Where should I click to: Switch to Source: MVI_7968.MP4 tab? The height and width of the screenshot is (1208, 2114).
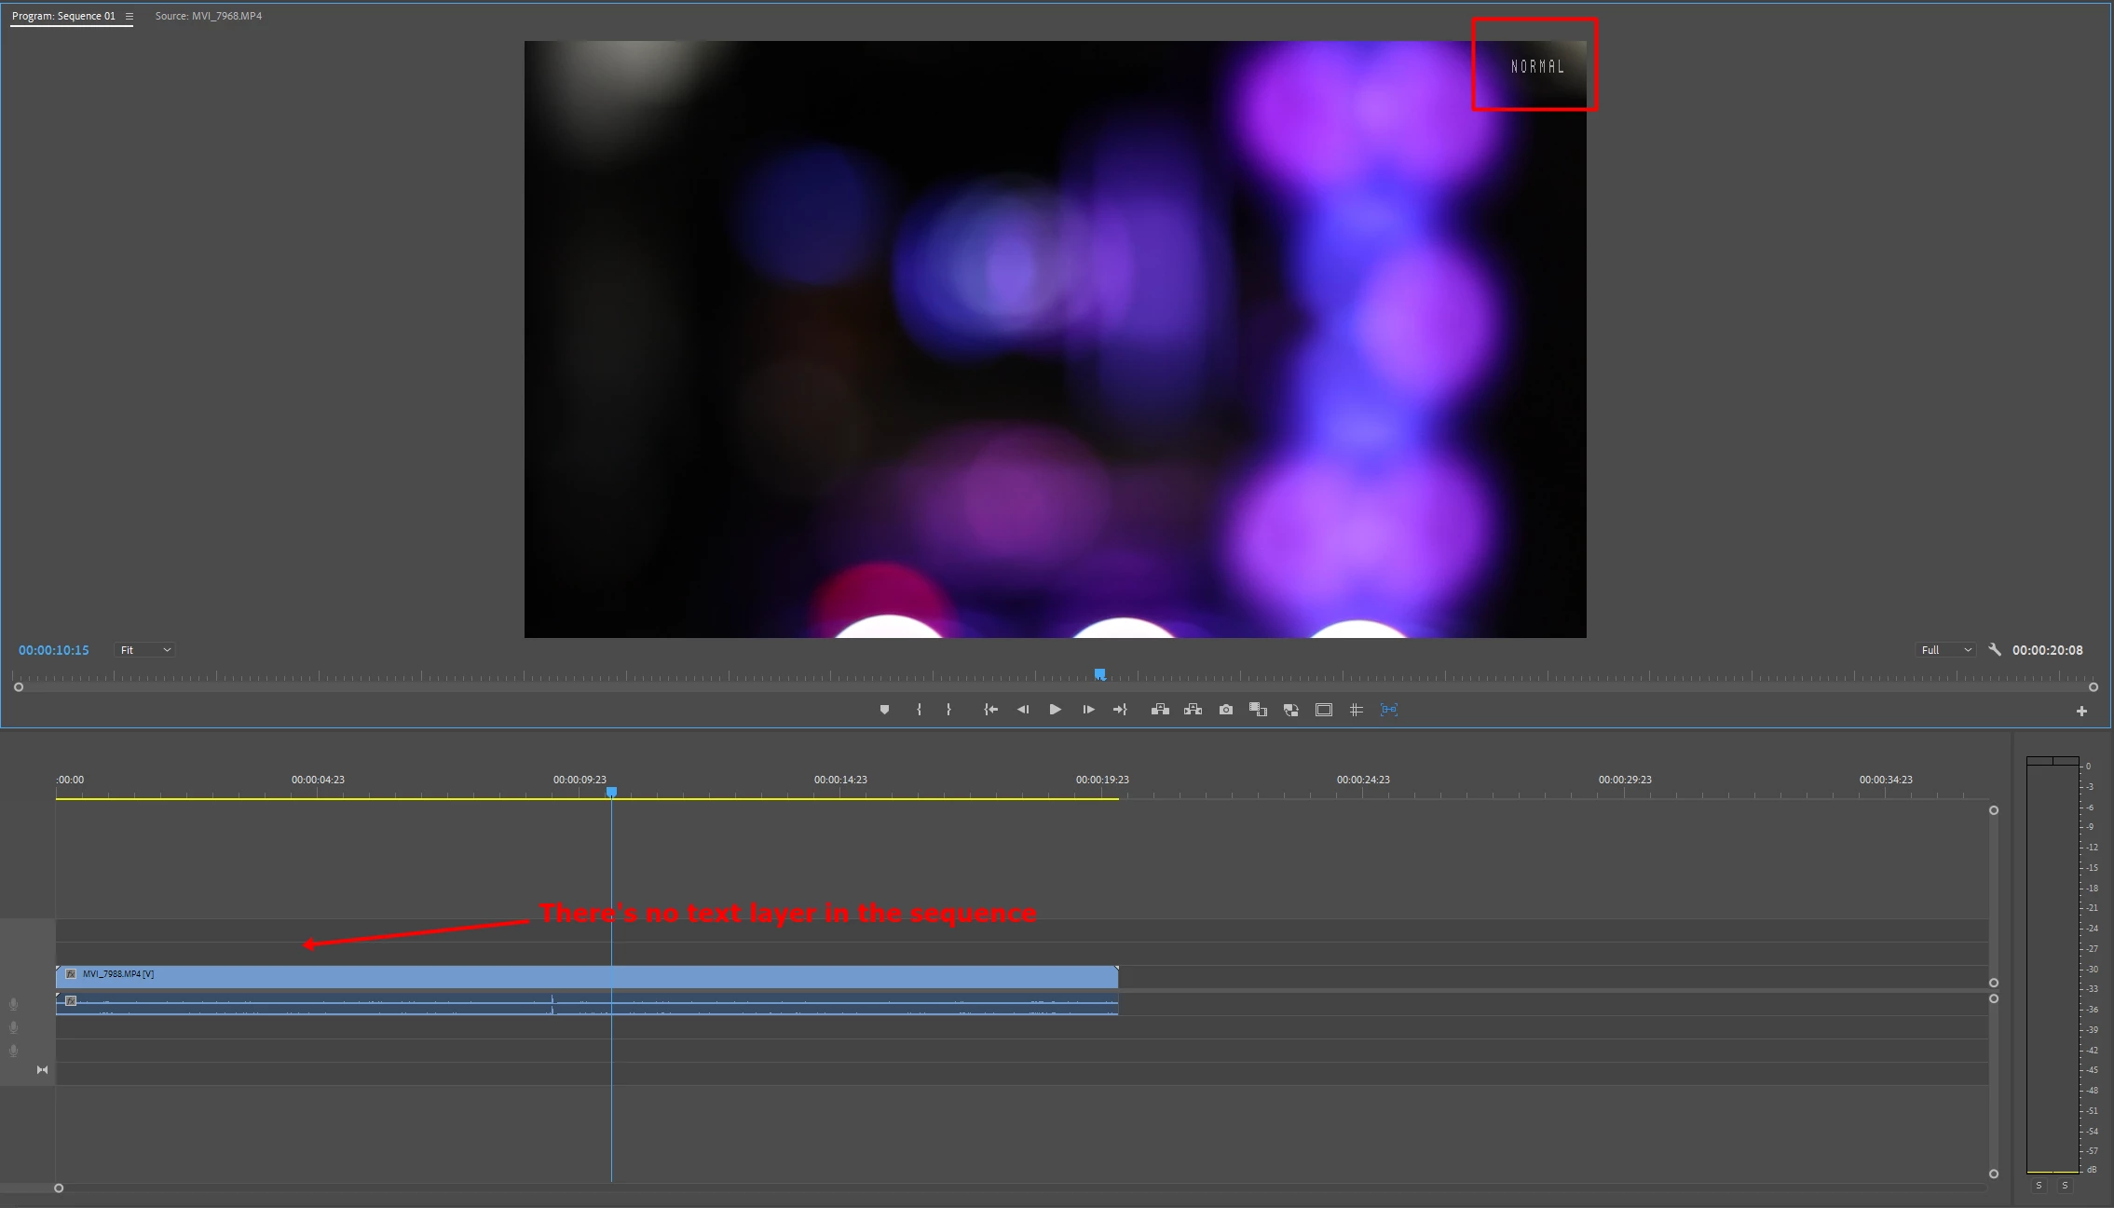208,16
